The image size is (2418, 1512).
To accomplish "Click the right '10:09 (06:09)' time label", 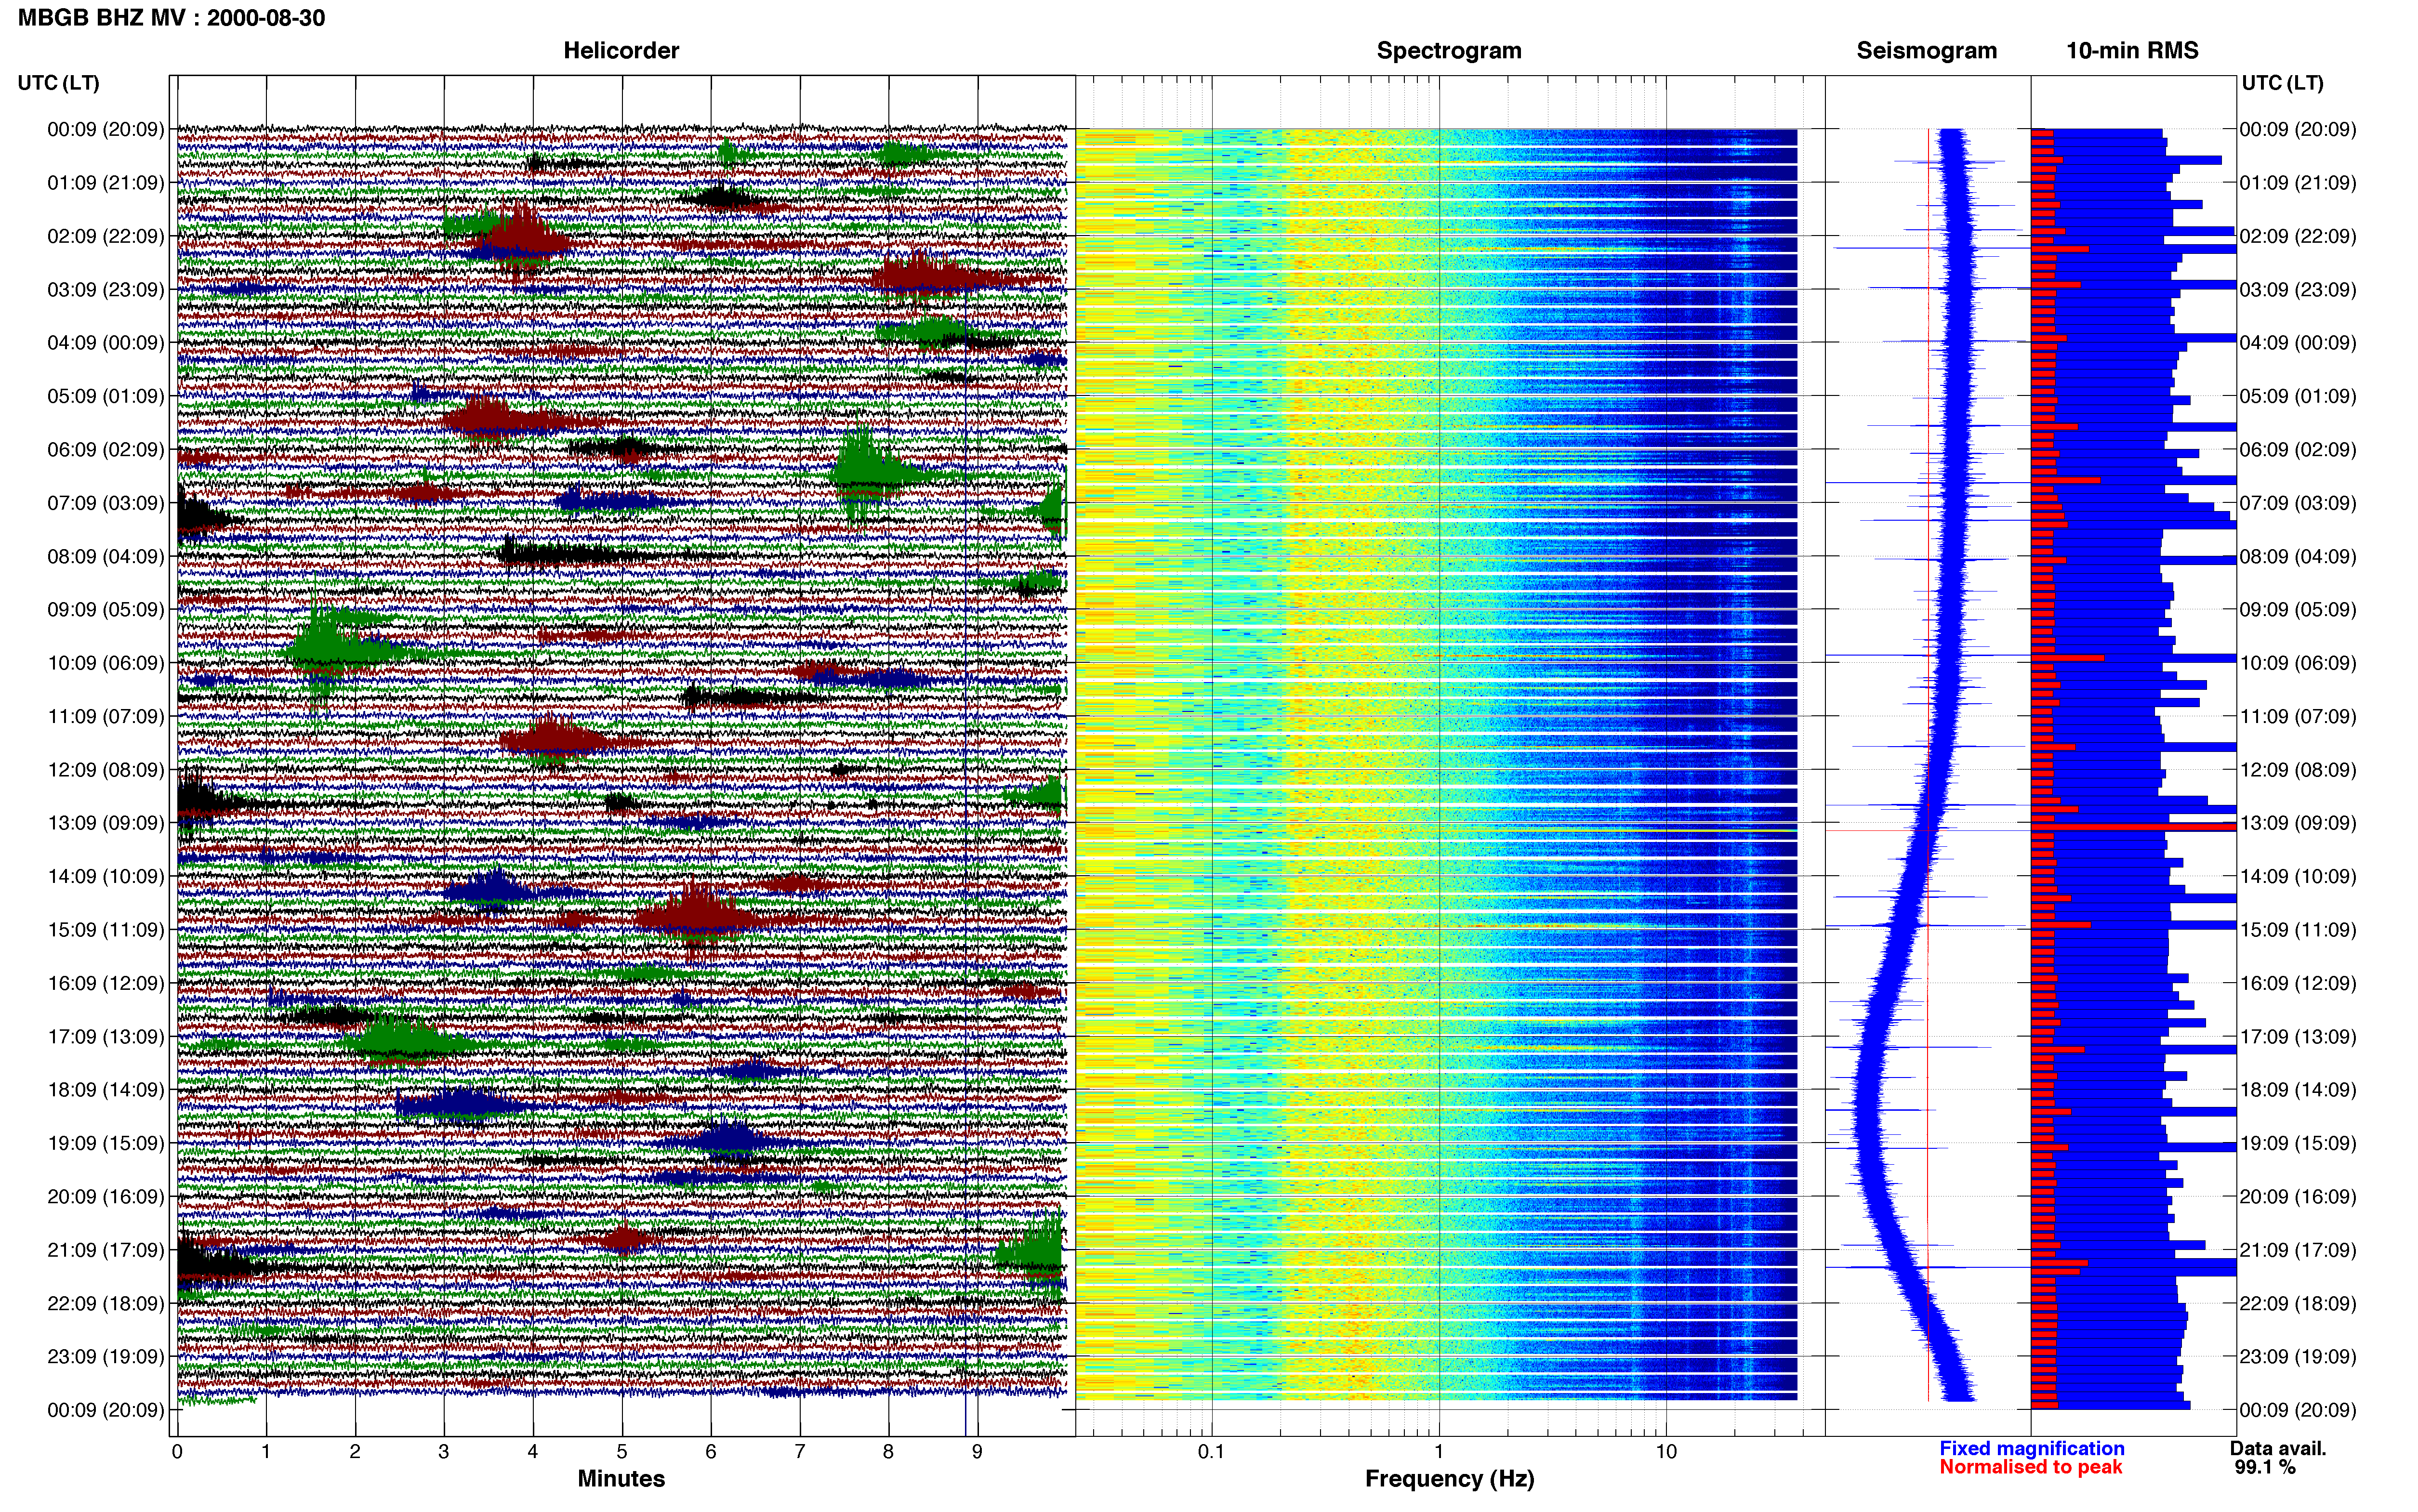I will coord(2298,663).
